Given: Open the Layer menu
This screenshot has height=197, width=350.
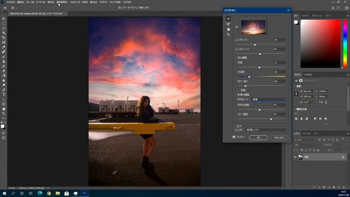Looking at the screenshot, I should point(40,2).
